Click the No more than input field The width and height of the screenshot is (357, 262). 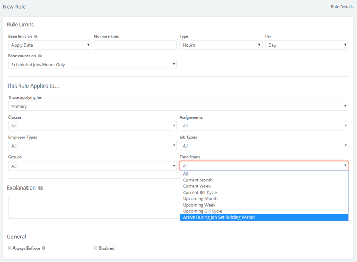[135, 45]
